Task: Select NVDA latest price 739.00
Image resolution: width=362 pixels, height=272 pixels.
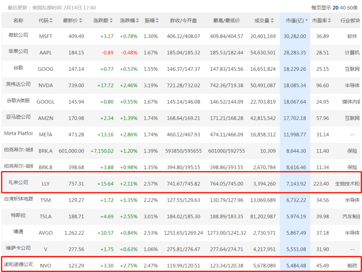Action: [x=76, y=86]
